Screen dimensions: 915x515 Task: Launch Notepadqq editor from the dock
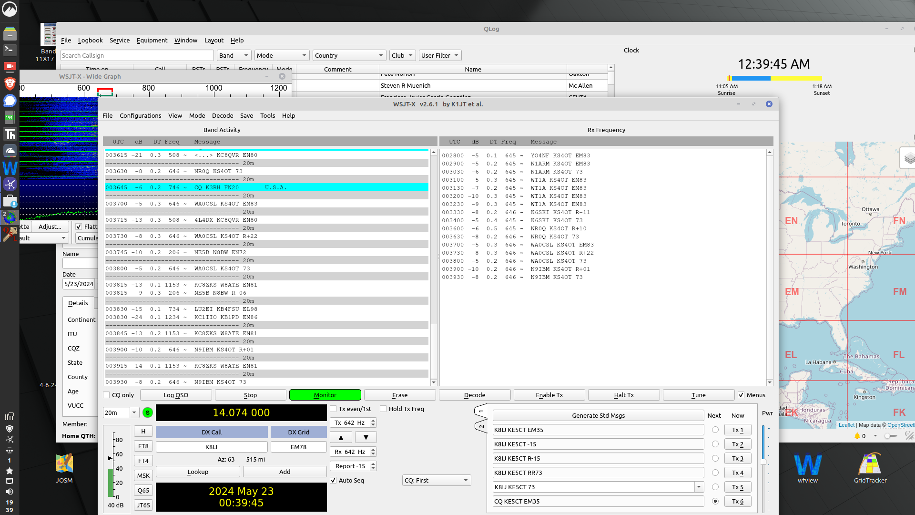point(10,117)
